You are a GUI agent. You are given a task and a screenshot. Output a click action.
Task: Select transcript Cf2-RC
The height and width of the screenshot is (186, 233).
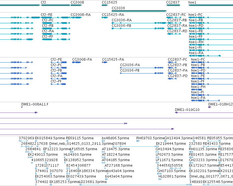pyautogui.click(x=48, y=20)
